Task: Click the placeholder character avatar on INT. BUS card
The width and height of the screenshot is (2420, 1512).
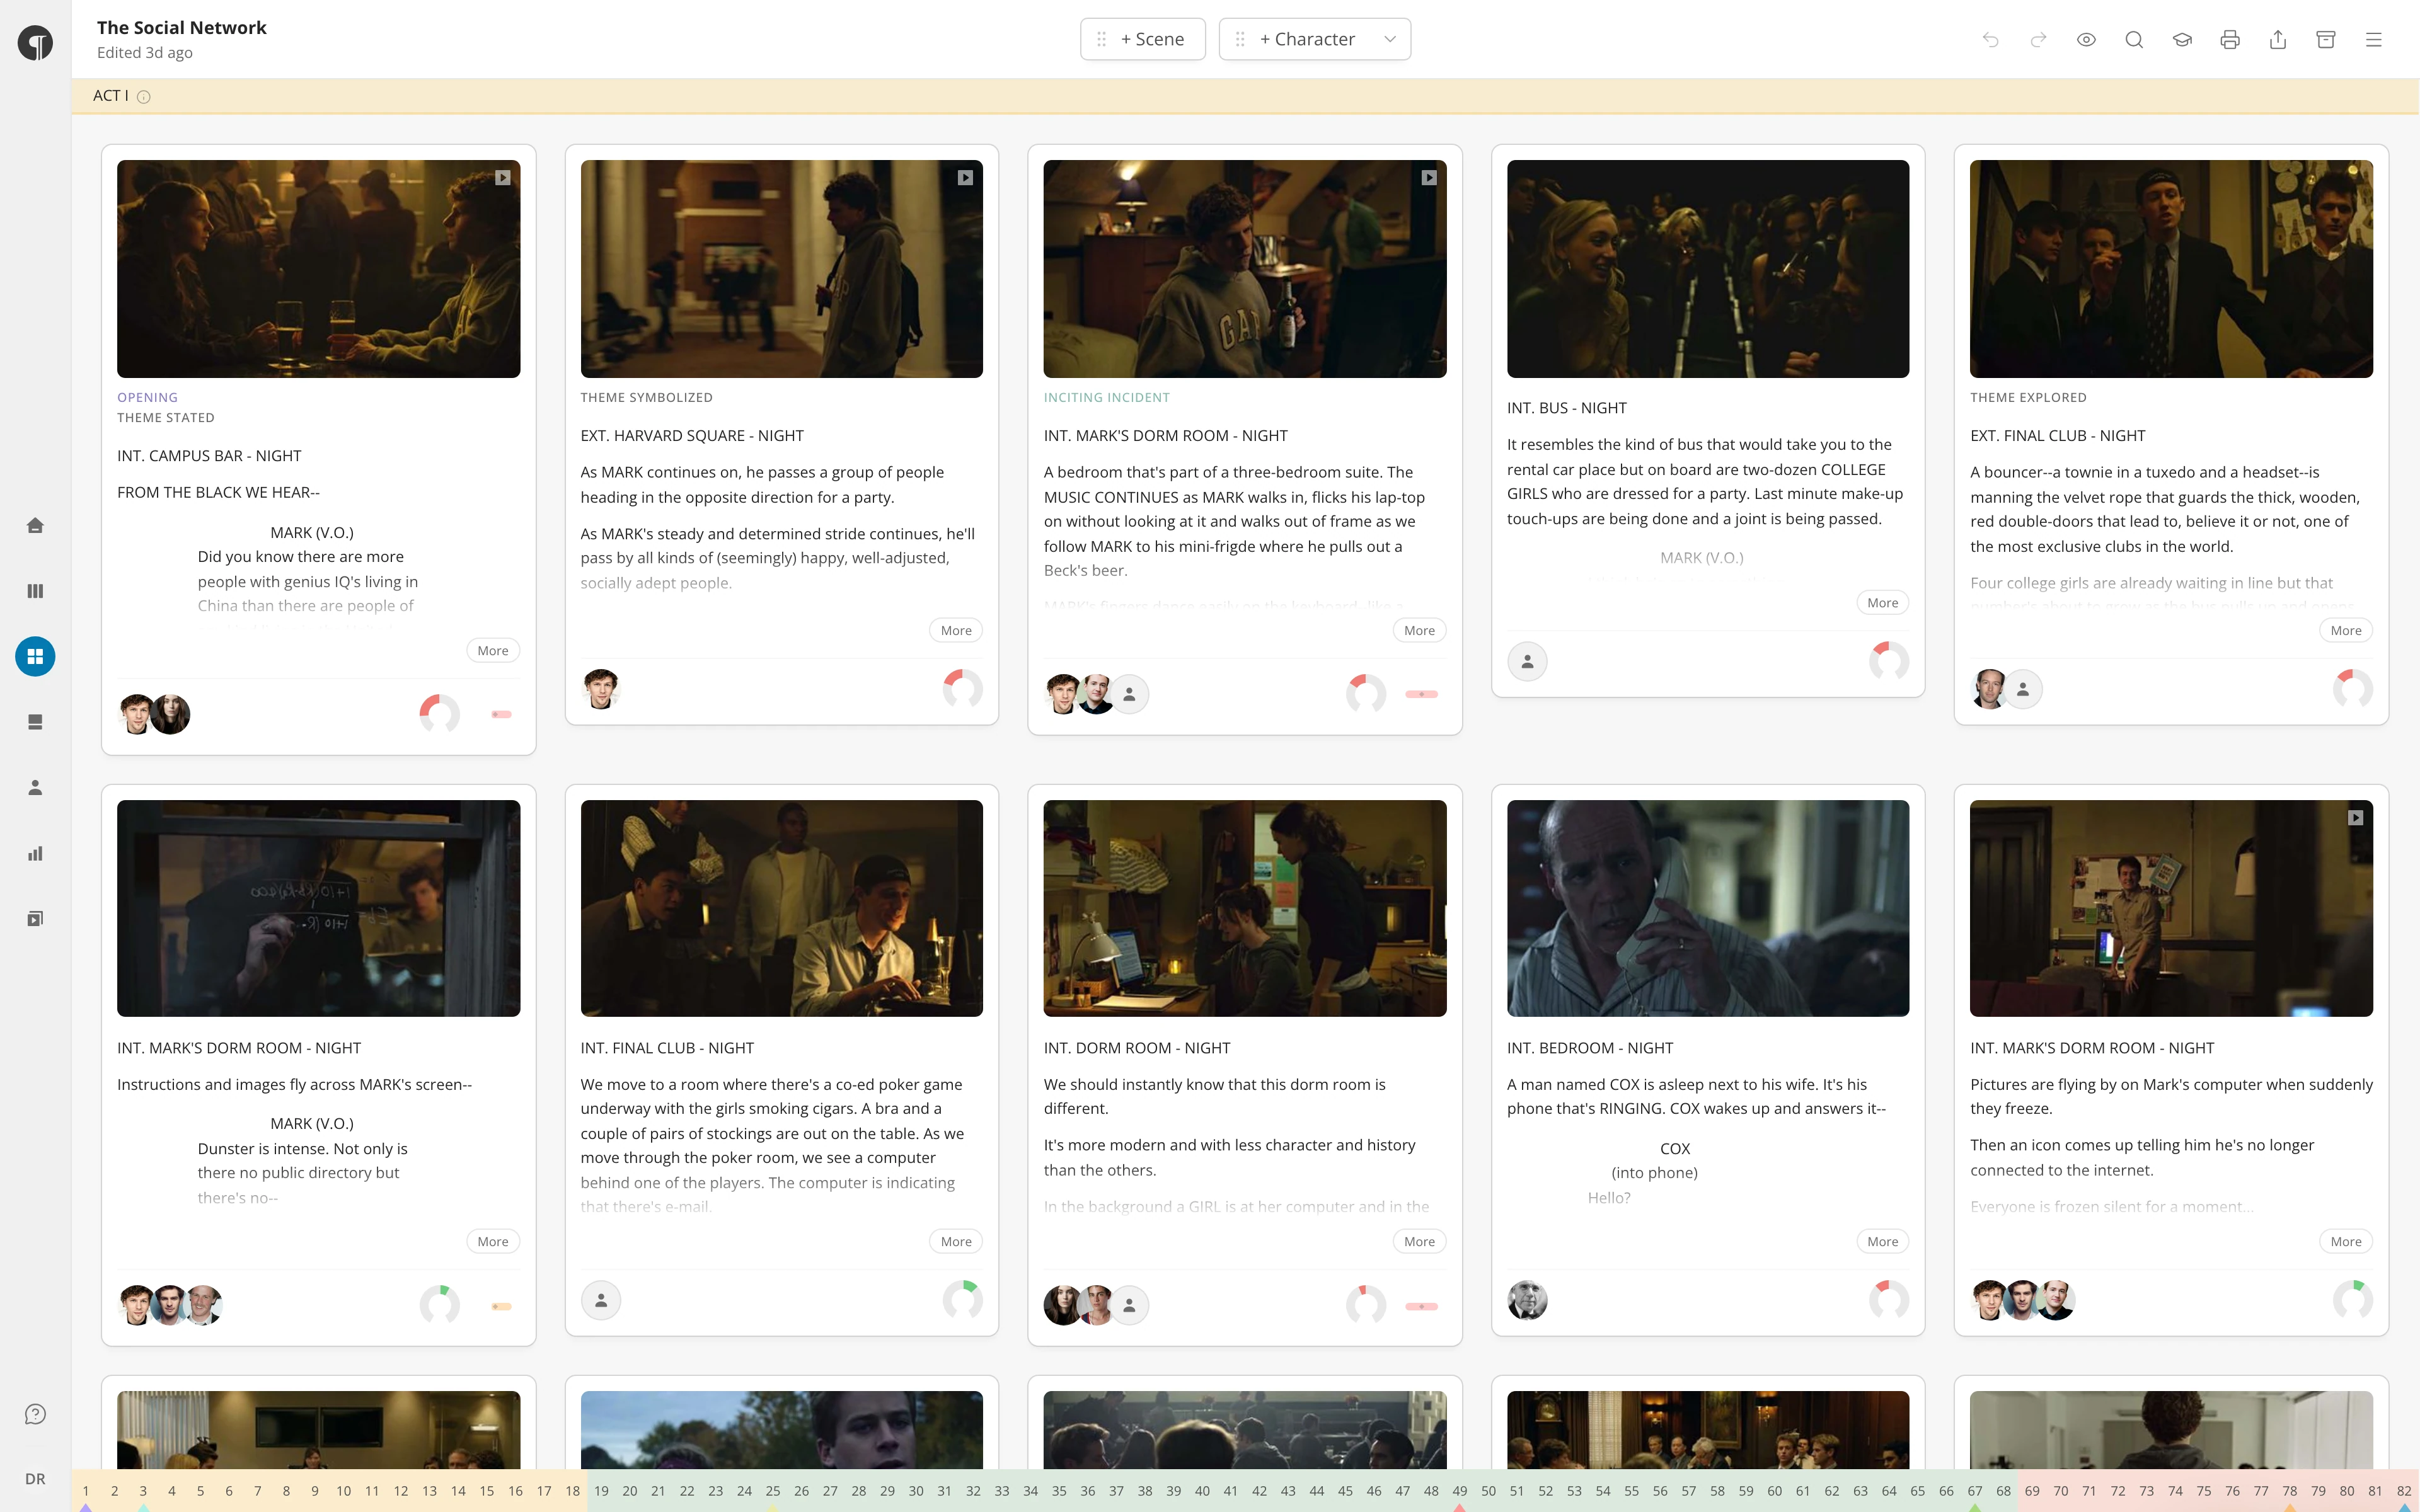Action: click(x=1527, y=661)
